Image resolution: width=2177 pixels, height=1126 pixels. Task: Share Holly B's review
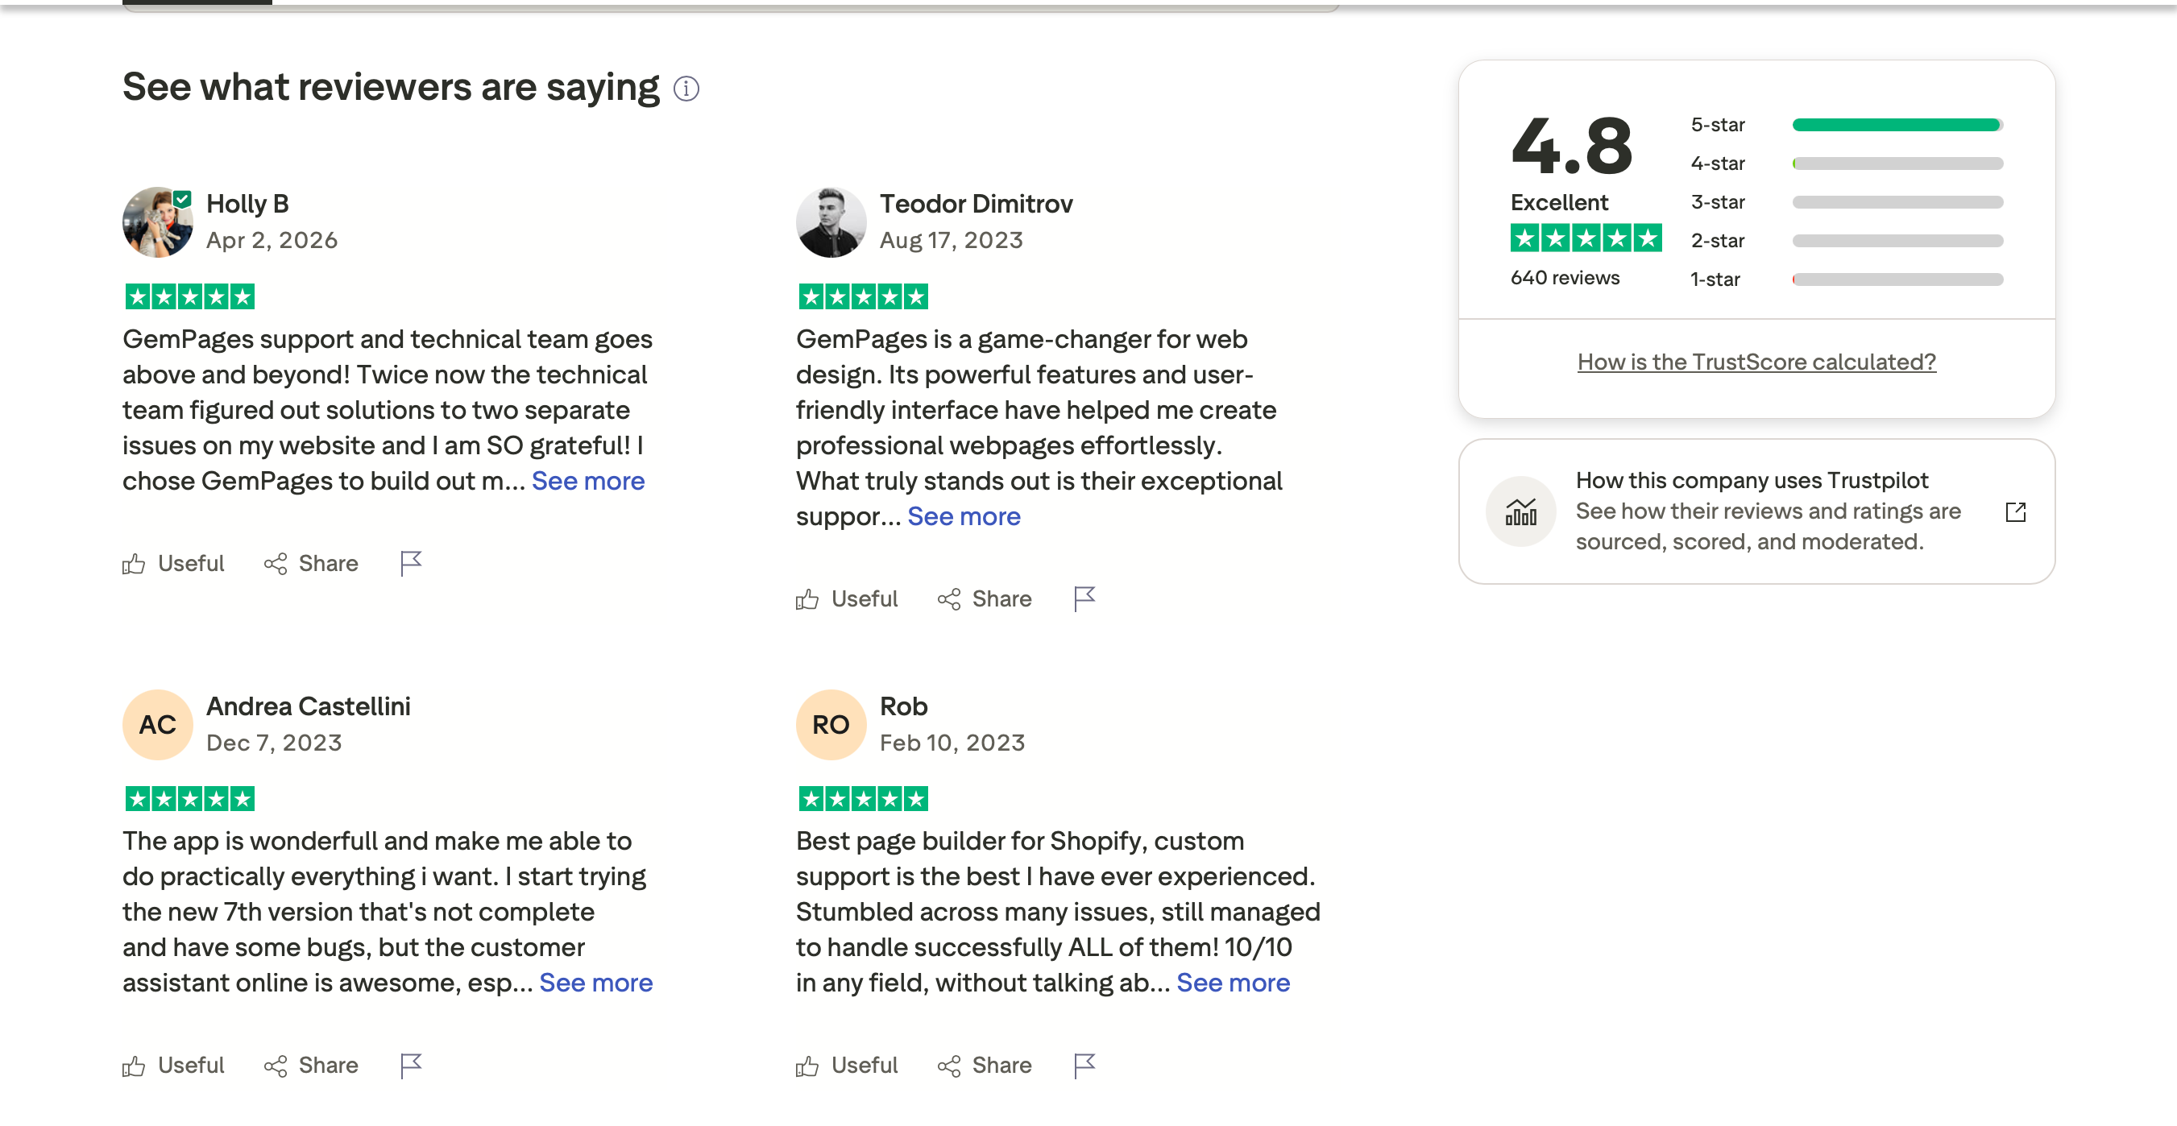click(311, 562)
